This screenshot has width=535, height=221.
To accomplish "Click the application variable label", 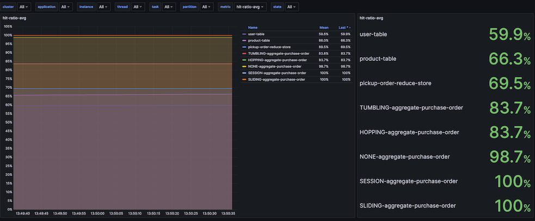I will pos(46,7).
